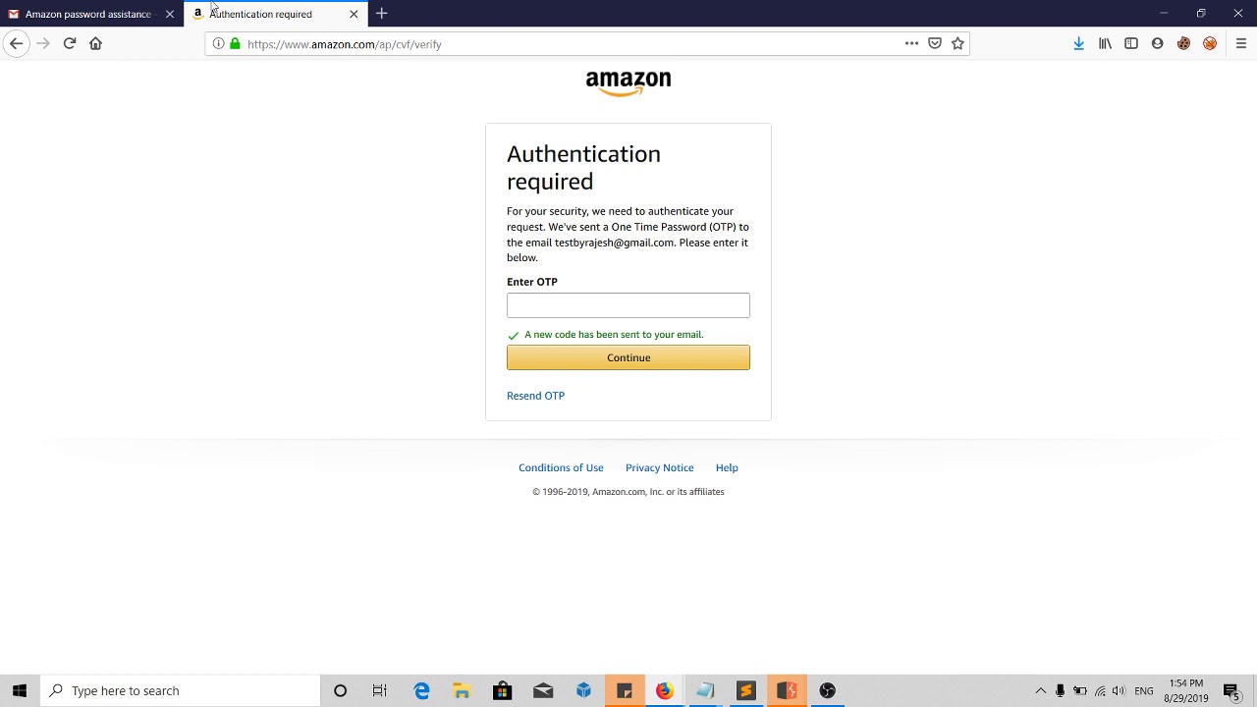The width and height of the screenshot is (1257, 707).
Task: Bookmark this page with the star icon
Action: (x=957, y=43)
